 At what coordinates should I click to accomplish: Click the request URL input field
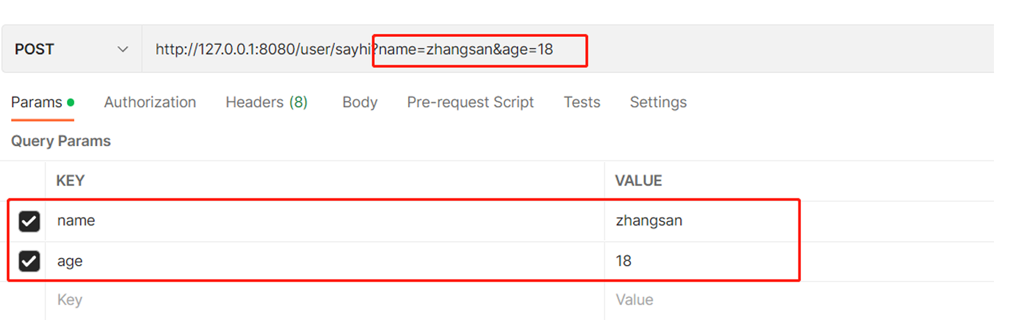(488, 49)
